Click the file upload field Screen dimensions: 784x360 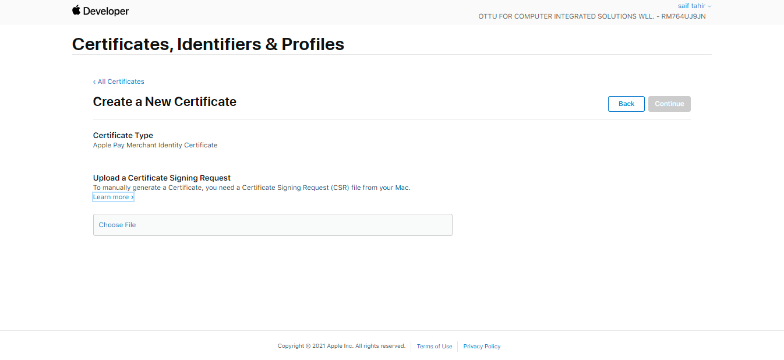273,225
